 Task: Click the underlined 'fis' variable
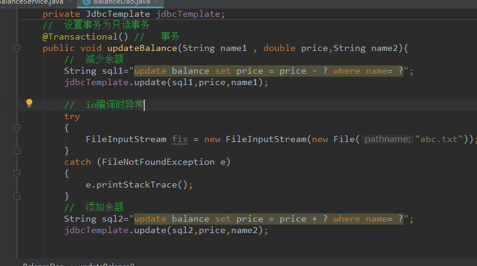click(180, 140)
